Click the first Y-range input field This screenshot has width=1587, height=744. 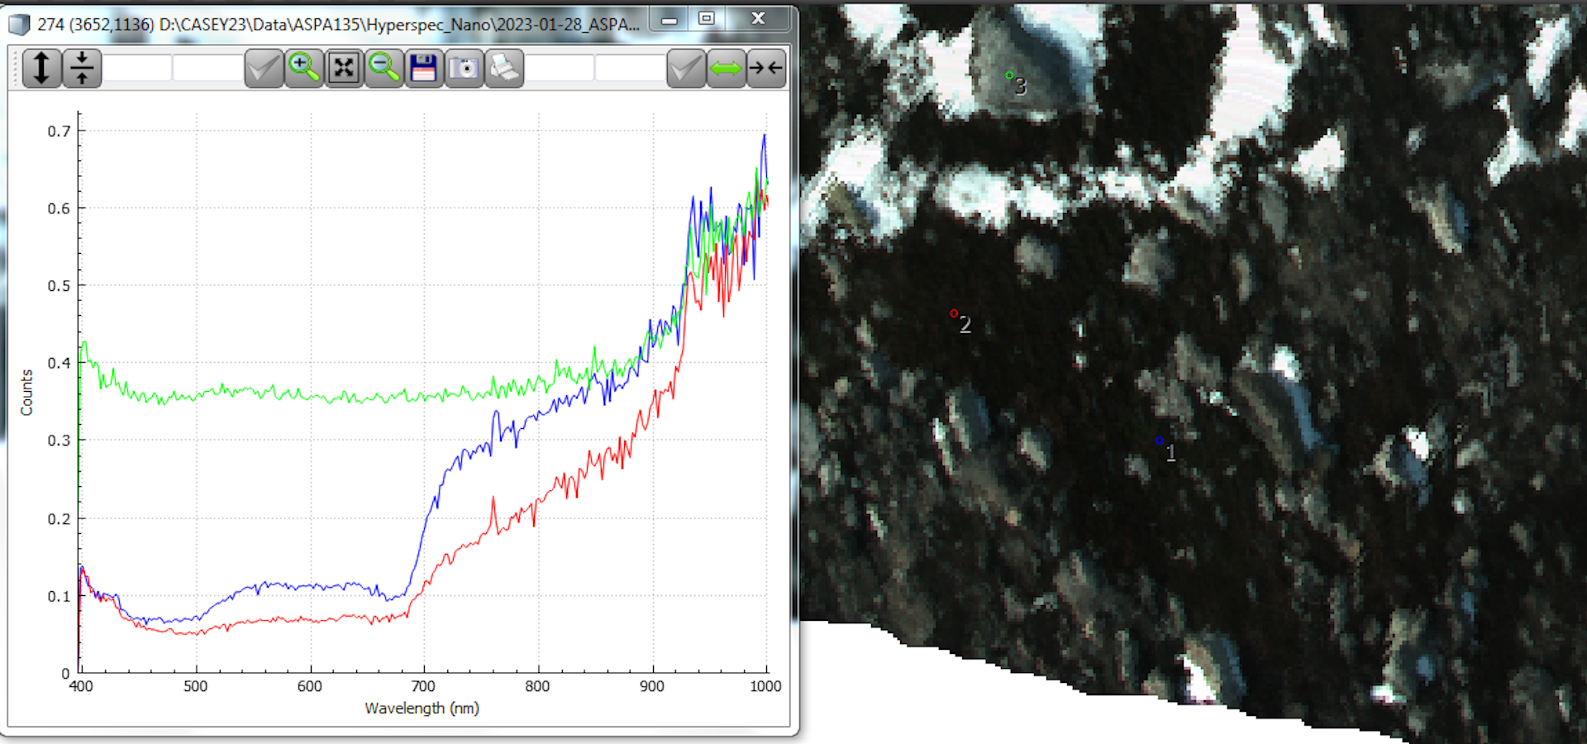click(x=137, y=68)
